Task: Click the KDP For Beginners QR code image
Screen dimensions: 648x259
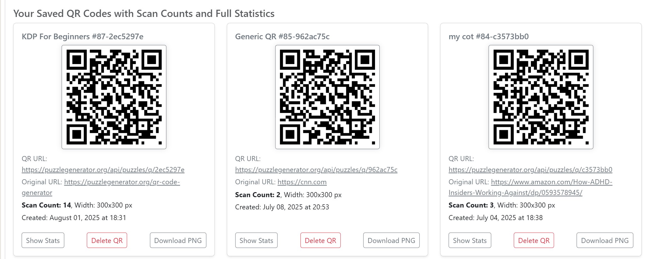Action: point(114,96)
